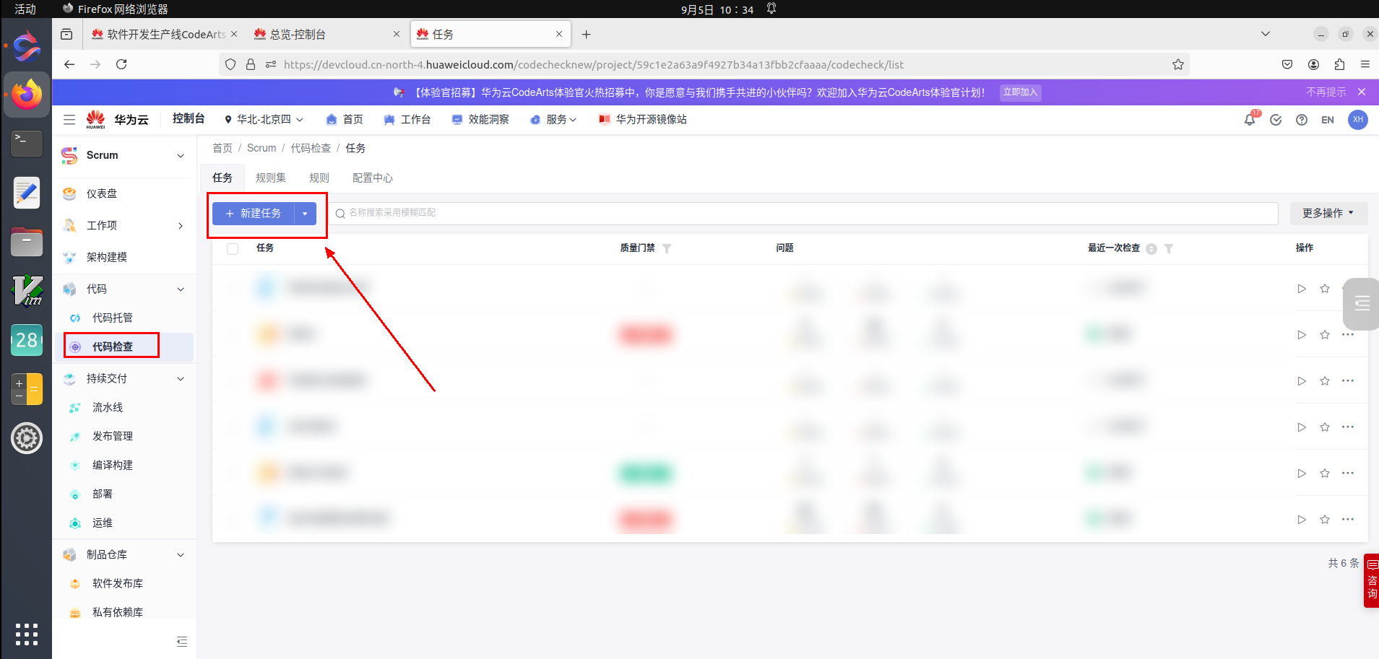Click 立即加入 in the banner
Viewport: 1379px width, 659px height.
[x=1020, y=92]
